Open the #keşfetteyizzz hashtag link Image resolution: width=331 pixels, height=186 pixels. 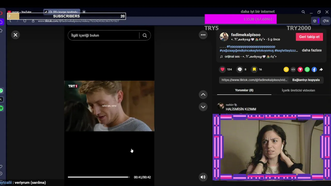pyautogui.click(x=286, y=50)
